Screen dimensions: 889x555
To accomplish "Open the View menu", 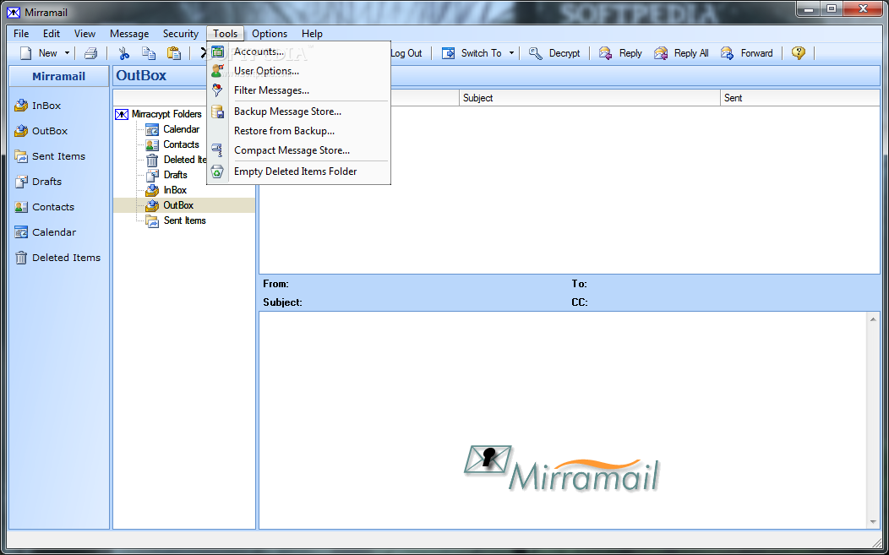I will [85, 34].
